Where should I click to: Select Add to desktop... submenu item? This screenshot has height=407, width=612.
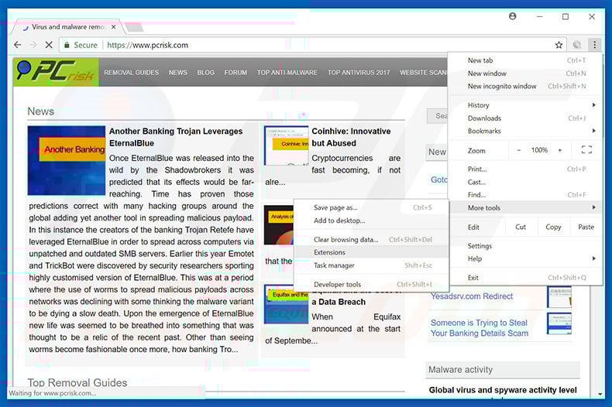point(371,221)
